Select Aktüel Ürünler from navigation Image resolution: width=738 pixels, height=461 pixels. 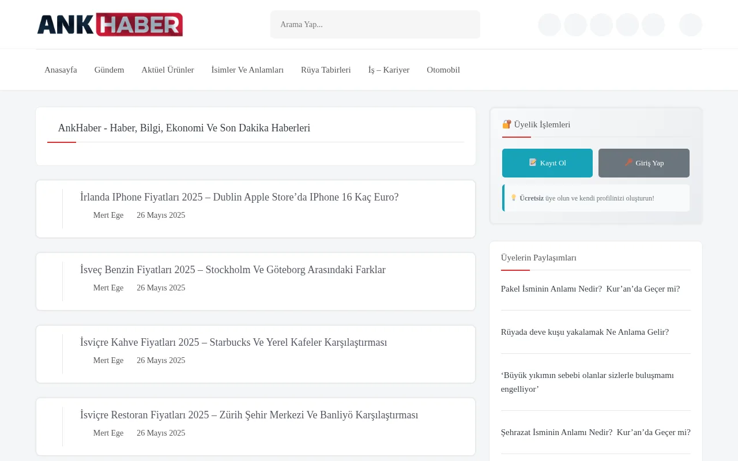pos(167,70)
